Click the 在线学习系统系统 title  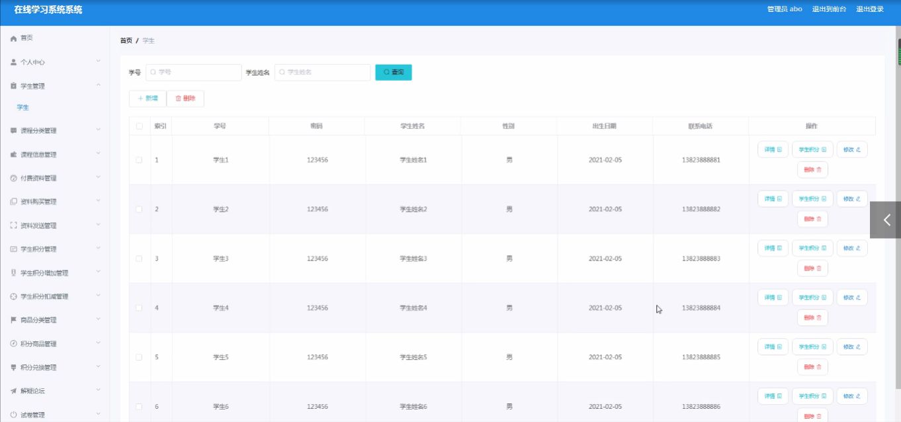48,10
